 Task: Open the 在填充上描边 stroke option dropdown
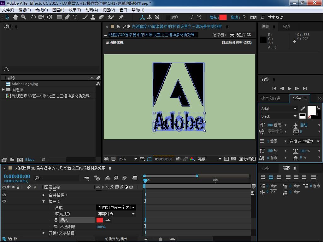[x=304, y=141]
